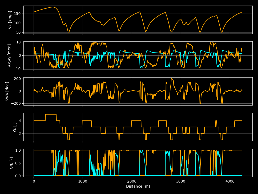Select the "Distance [m]" x-axis label
The width and height of the screenshot is (258, 194).
pos(138,186)
